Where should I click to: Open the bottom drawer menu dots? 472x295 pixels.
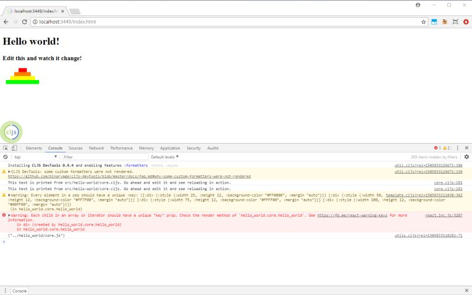pyautogui.click(x=5, y=291)
